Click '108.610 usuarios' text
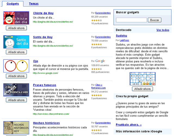The width and height of the screenshot is (174, 136). (x=100, y=65)
